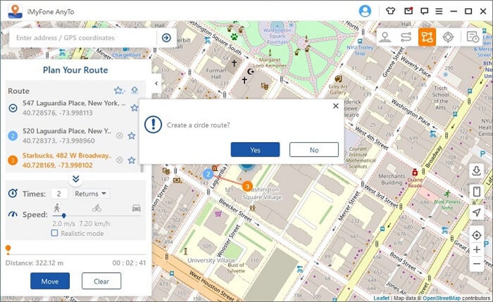Click the iMyFone AnyTo app logo
The image size is (493, 302).
point(15,12)
